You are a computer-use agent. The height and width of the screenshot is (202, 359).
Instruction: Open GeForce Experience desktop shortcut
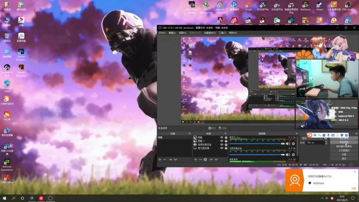(7, 165)
